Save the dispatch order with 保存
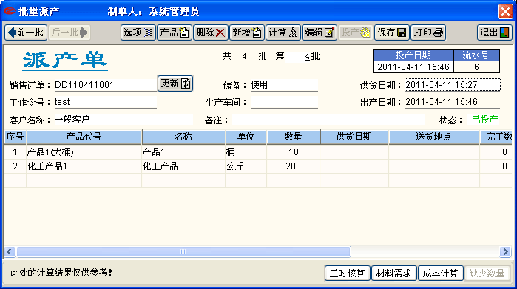The width and height of the screenshot is (517, 289). coord(392,33)
